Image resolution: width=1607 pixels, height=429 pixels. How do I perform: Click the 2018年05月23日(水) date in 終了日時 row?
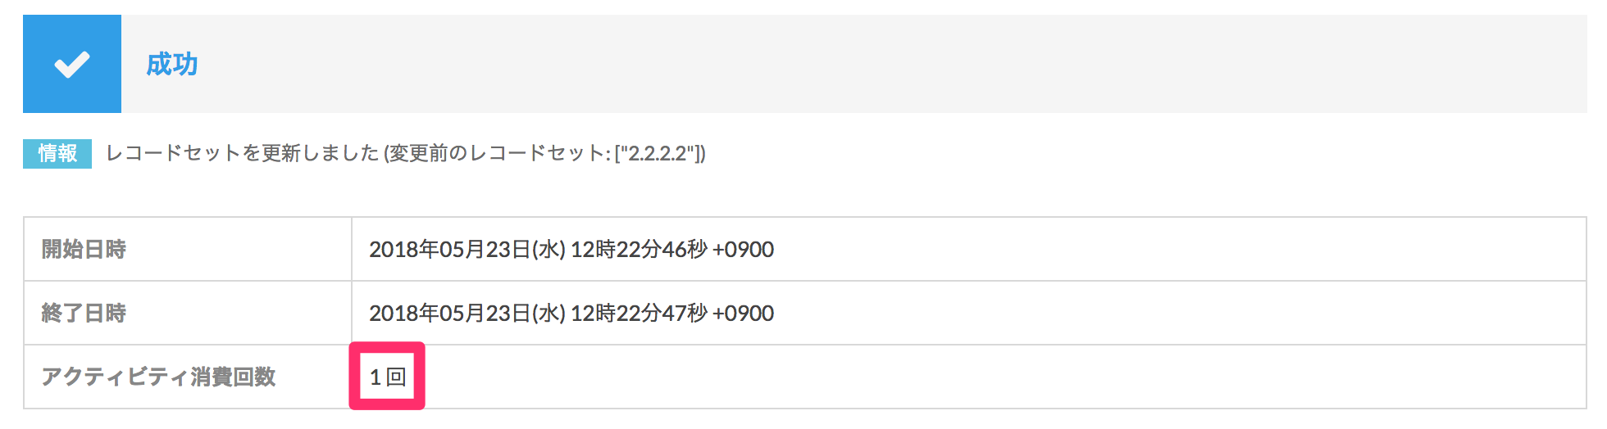click(x=467, y=313)
